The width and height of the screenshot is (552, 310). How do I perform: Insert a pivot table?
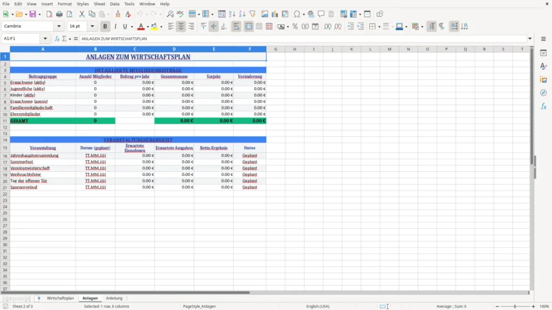[285, 14]
